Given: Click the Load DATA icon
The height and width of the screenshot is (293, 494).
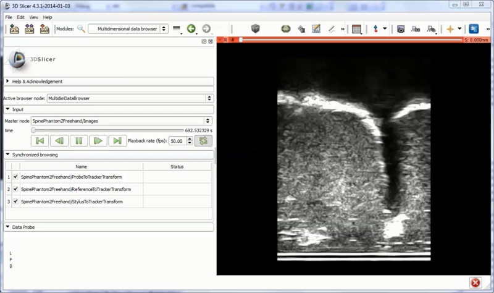Looking at the screenshot, I should click(14, 29).
